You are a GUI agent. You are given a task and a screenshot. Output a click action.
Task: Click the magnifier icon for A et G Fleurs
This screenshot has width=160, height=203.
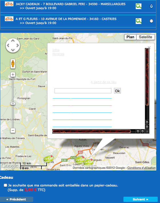tap(139, 21)
